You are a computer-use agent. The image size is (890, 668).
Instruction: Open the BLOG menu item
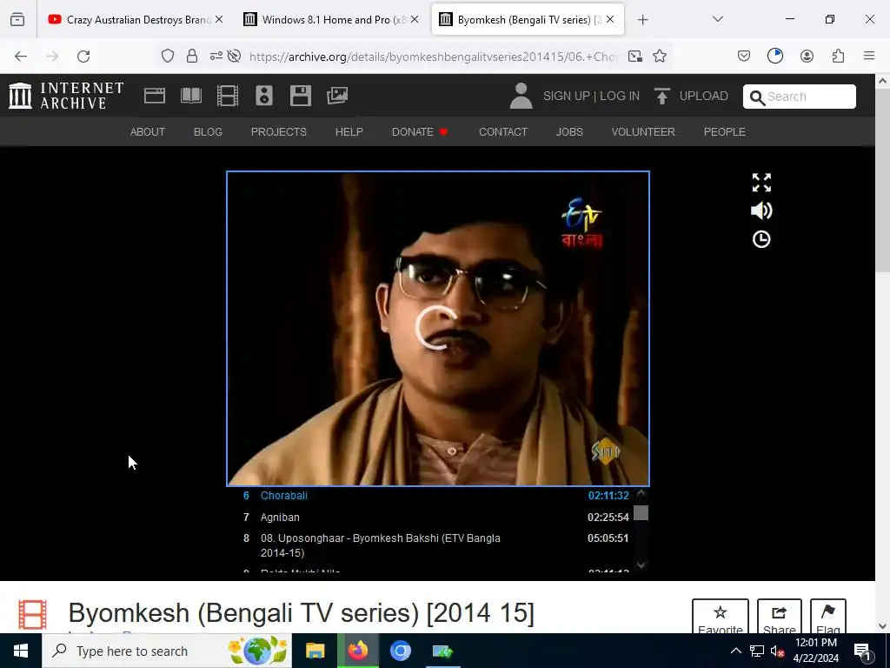208,132
